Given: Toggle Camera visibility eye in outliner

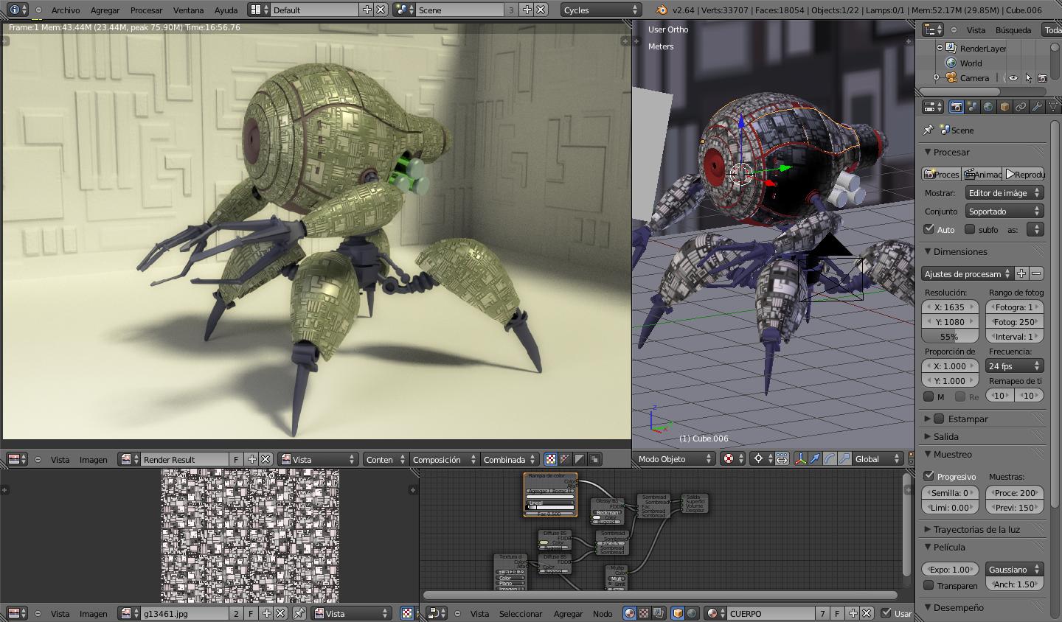Looking at the screenshot, I should pyautogui.click(x=1013, y=78).
